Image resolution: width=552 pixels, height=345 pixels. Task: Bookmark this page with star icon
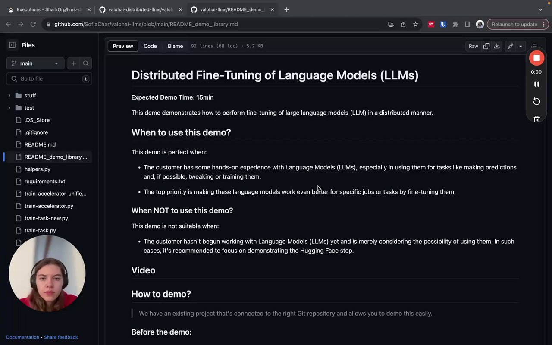pos(415,25)
